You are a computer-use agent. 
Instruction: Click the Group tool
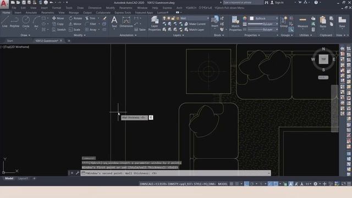point(284,22)
